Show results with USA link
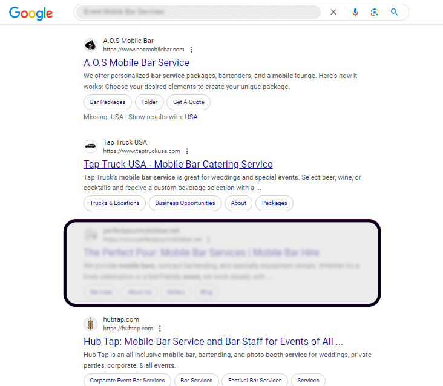The width and height of the screenshot is (443, 386). click(x=191, y=117)
